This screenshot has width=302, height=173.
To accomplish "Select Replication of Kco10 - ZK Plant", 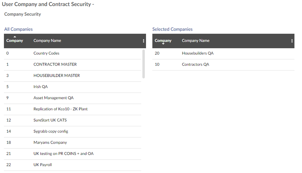I will 73,109.
